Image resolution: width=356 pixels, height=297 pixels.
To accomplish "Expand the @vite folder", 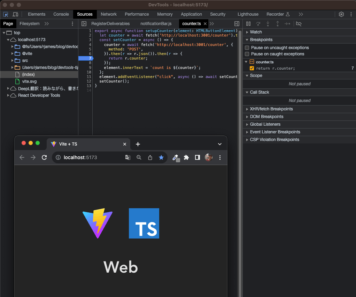I will pos(12,54).
